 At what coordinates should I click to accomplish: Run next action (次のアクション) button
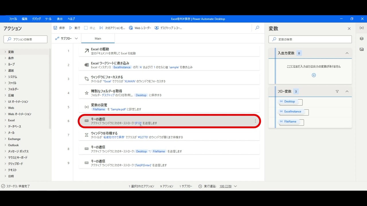[112, 28]
